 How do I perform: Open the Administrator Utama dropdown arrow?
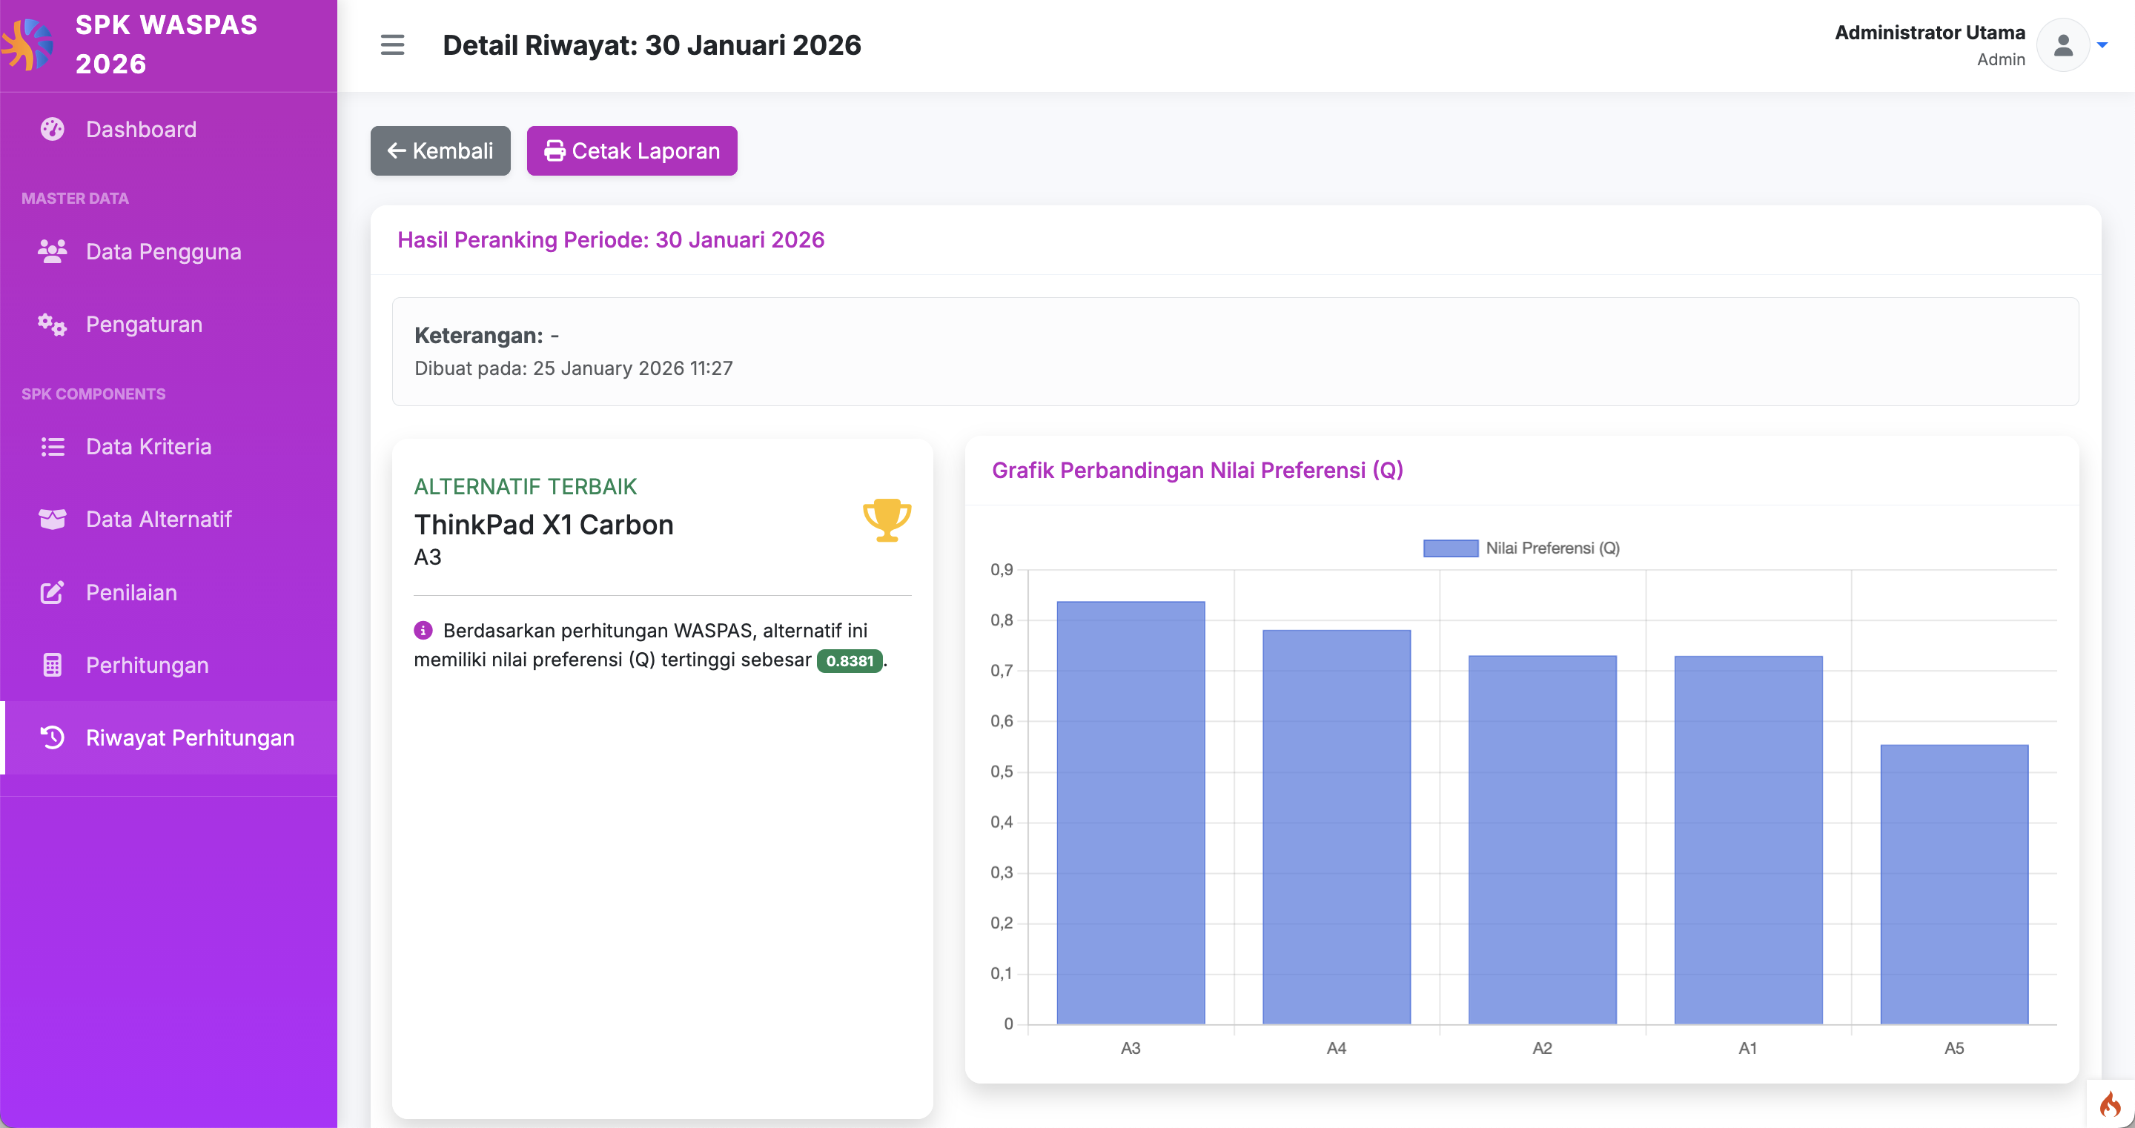(2102, 44)
